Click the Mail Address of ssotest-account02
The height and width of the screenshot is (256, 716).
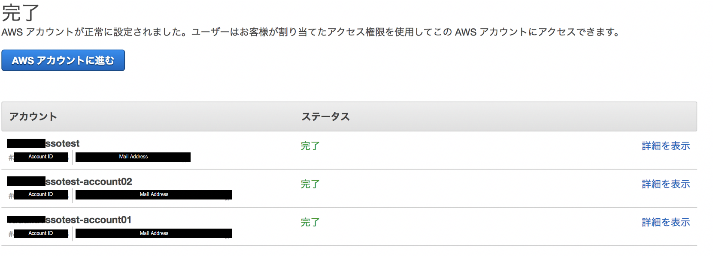click(x=154, y=195)
